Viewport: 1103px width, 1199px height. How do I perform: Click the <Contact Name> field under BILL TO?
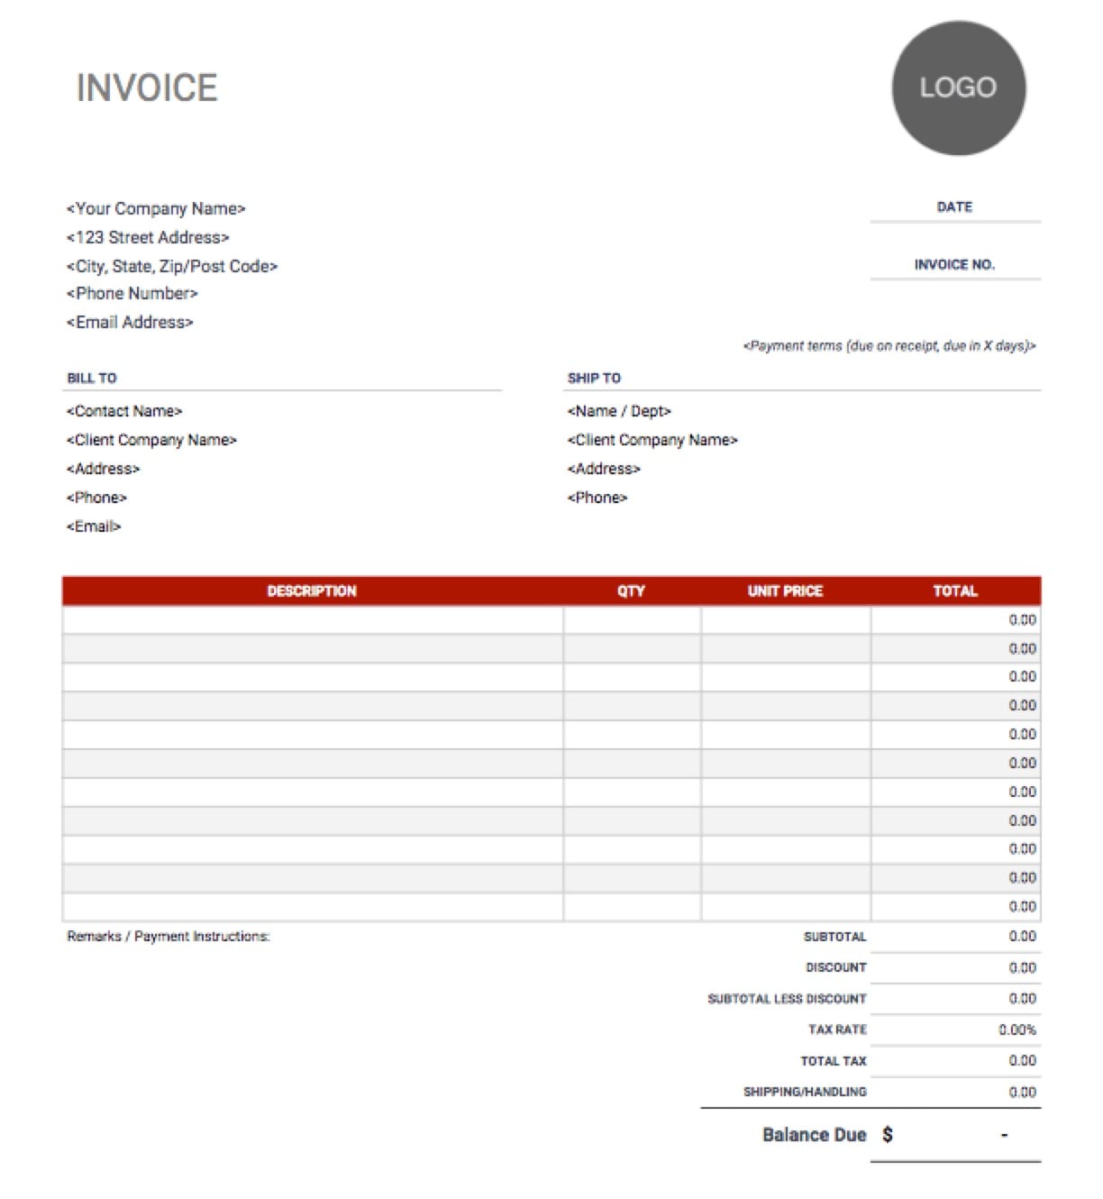pos(124,411)
